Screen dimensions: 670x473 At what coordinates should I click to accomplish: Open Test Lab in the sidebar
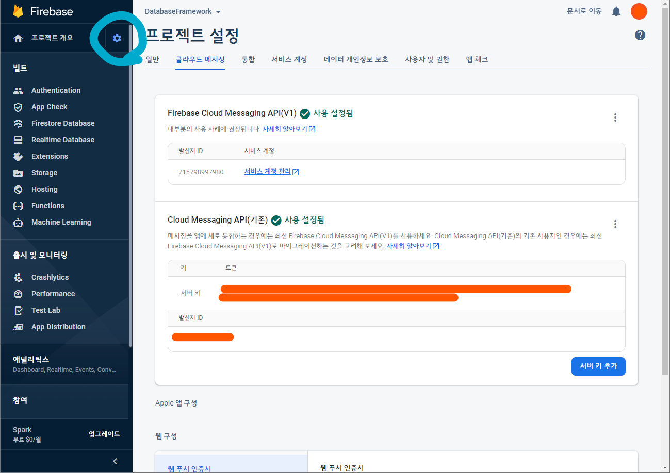click(x=46, y=310)
